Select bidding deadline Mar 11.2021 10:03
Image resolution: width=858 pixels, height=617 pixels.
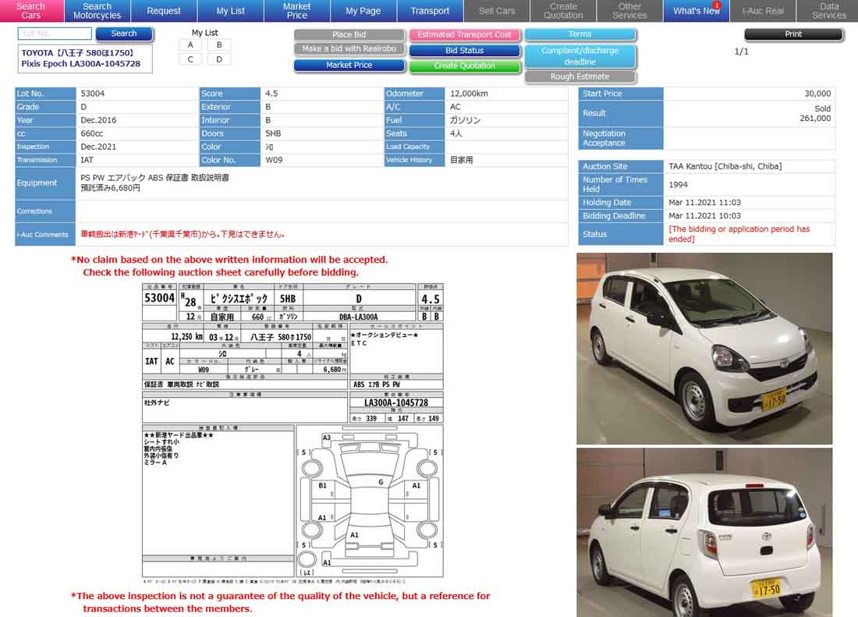click(704, 216)
